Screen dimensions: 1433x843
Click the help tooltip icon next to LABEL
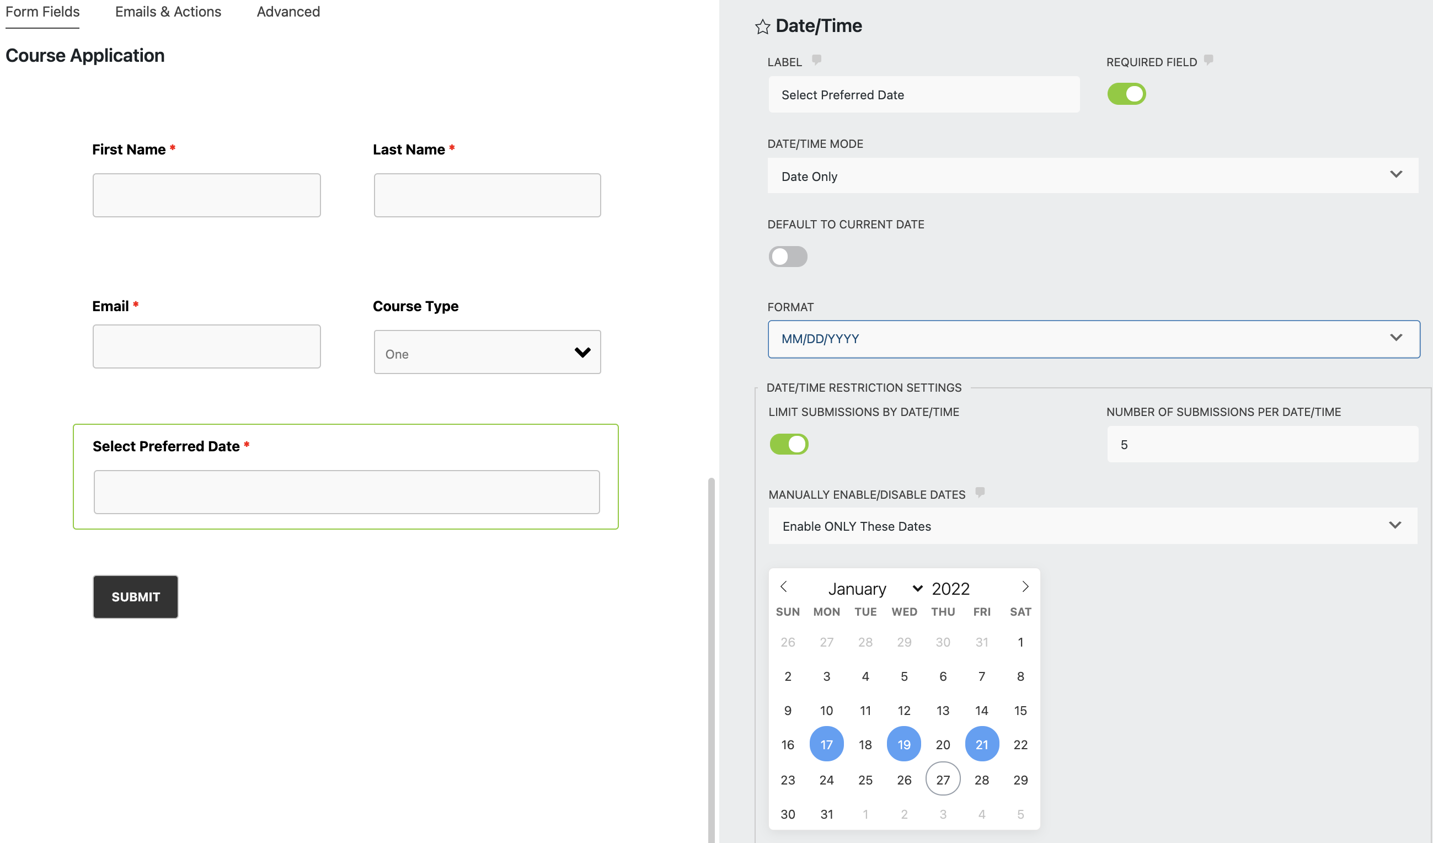point(816,60)
